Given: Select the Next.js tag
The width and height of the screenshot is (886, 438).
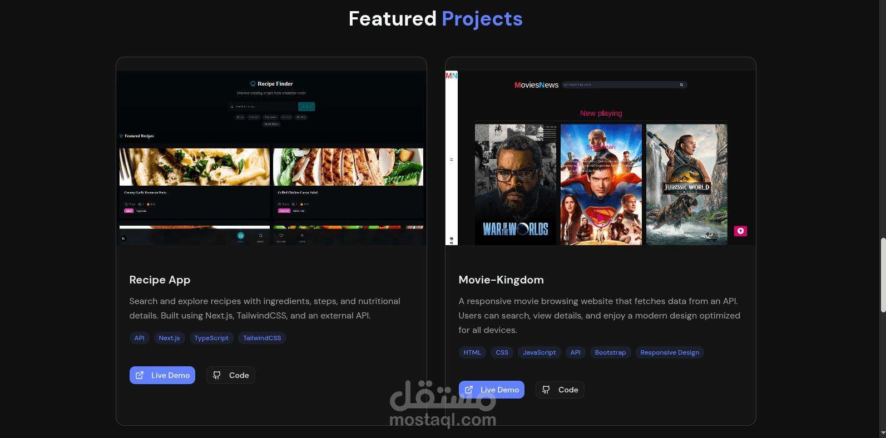Looking at the screenshot, I should (x=170, y=338).
